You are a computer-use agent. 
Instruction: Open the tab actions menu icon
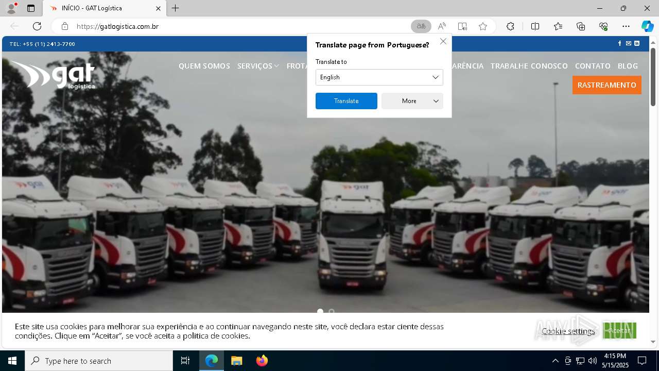(x=31, y=8)
